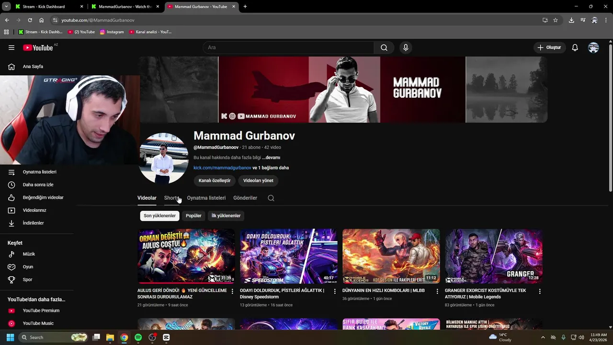Toggle tray microphone icon
The width and height of the screenshot is (613, 345).
tap(563, 337)
